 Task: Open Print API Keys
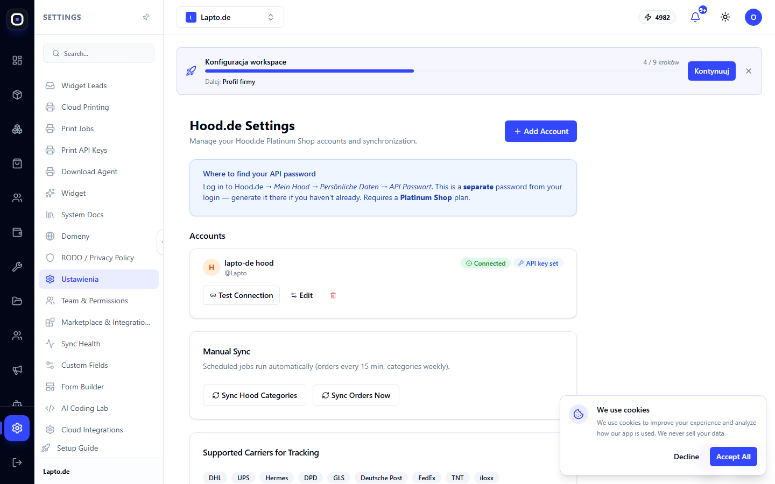coord(98,150)
